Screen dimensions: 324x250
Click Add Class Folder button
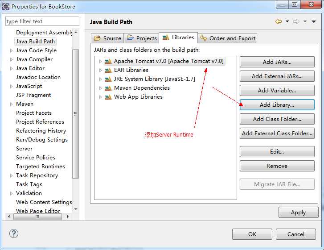[277, 119]
